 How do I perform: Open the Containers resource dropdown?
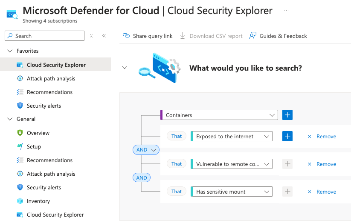point(219,115)
